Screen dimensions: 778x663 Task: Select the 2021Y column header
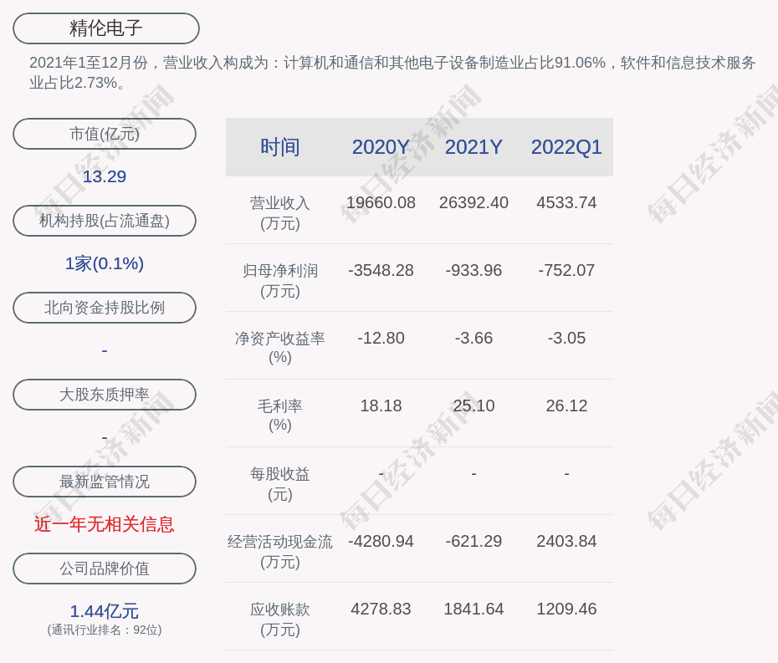point(473,147)
